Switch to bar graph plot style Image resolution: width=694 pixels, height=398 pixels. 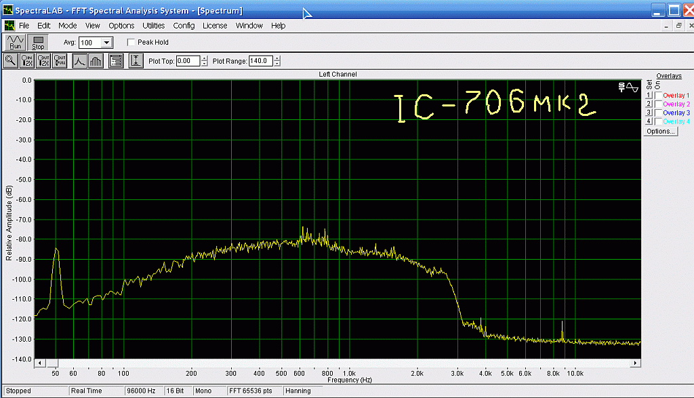[96, 60]
